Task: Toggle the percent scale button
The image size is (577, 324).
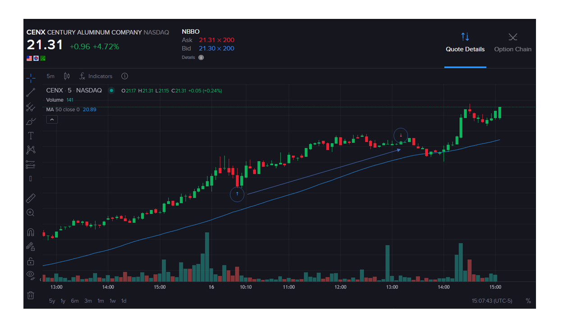Action: [528, 301]
